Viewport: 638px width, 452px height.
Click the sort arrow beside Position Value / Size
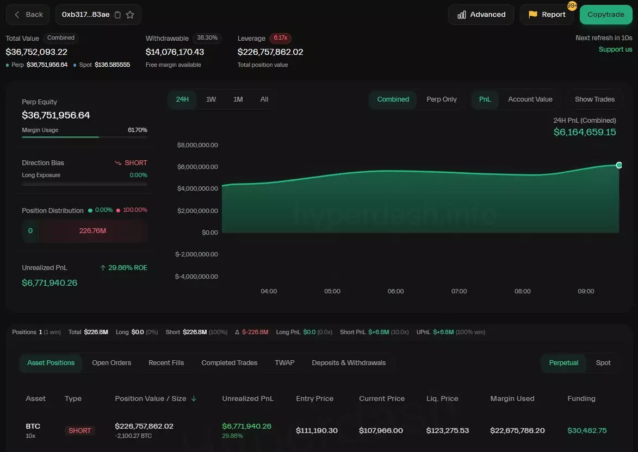[x=194, y=399]
